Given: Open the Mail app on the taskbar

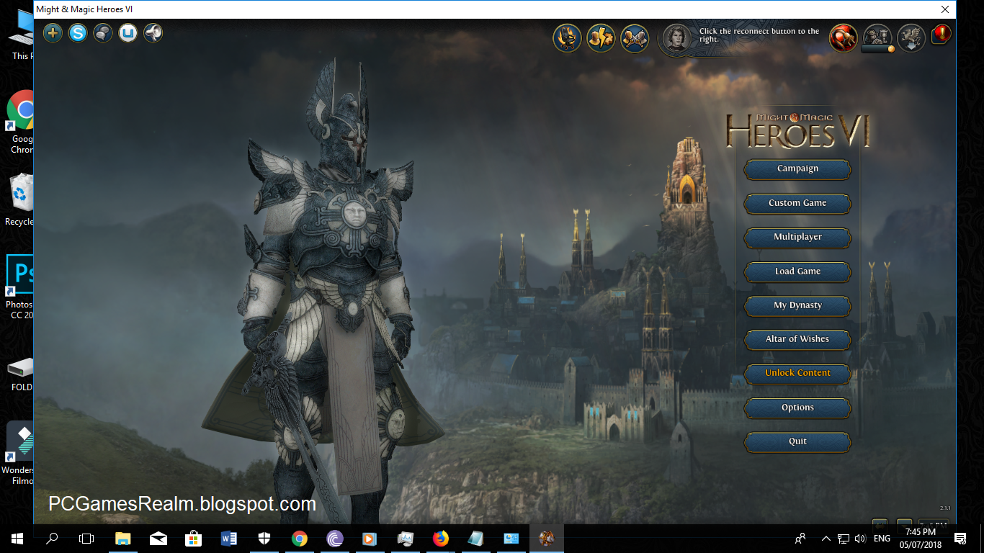Looking at the screenshot, I should (x=158, y=538).
